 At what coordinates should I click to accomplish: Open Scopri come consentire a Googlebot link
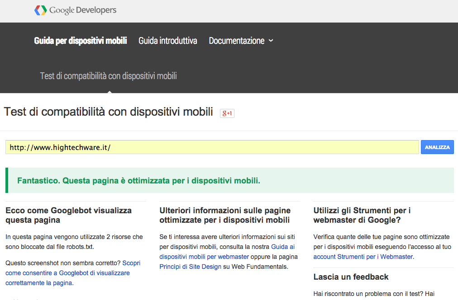coord(73,273)
